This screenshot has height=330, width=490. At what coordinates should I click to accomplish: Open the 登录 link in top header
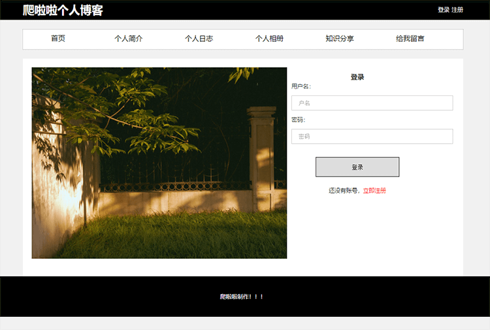(443, 10)
